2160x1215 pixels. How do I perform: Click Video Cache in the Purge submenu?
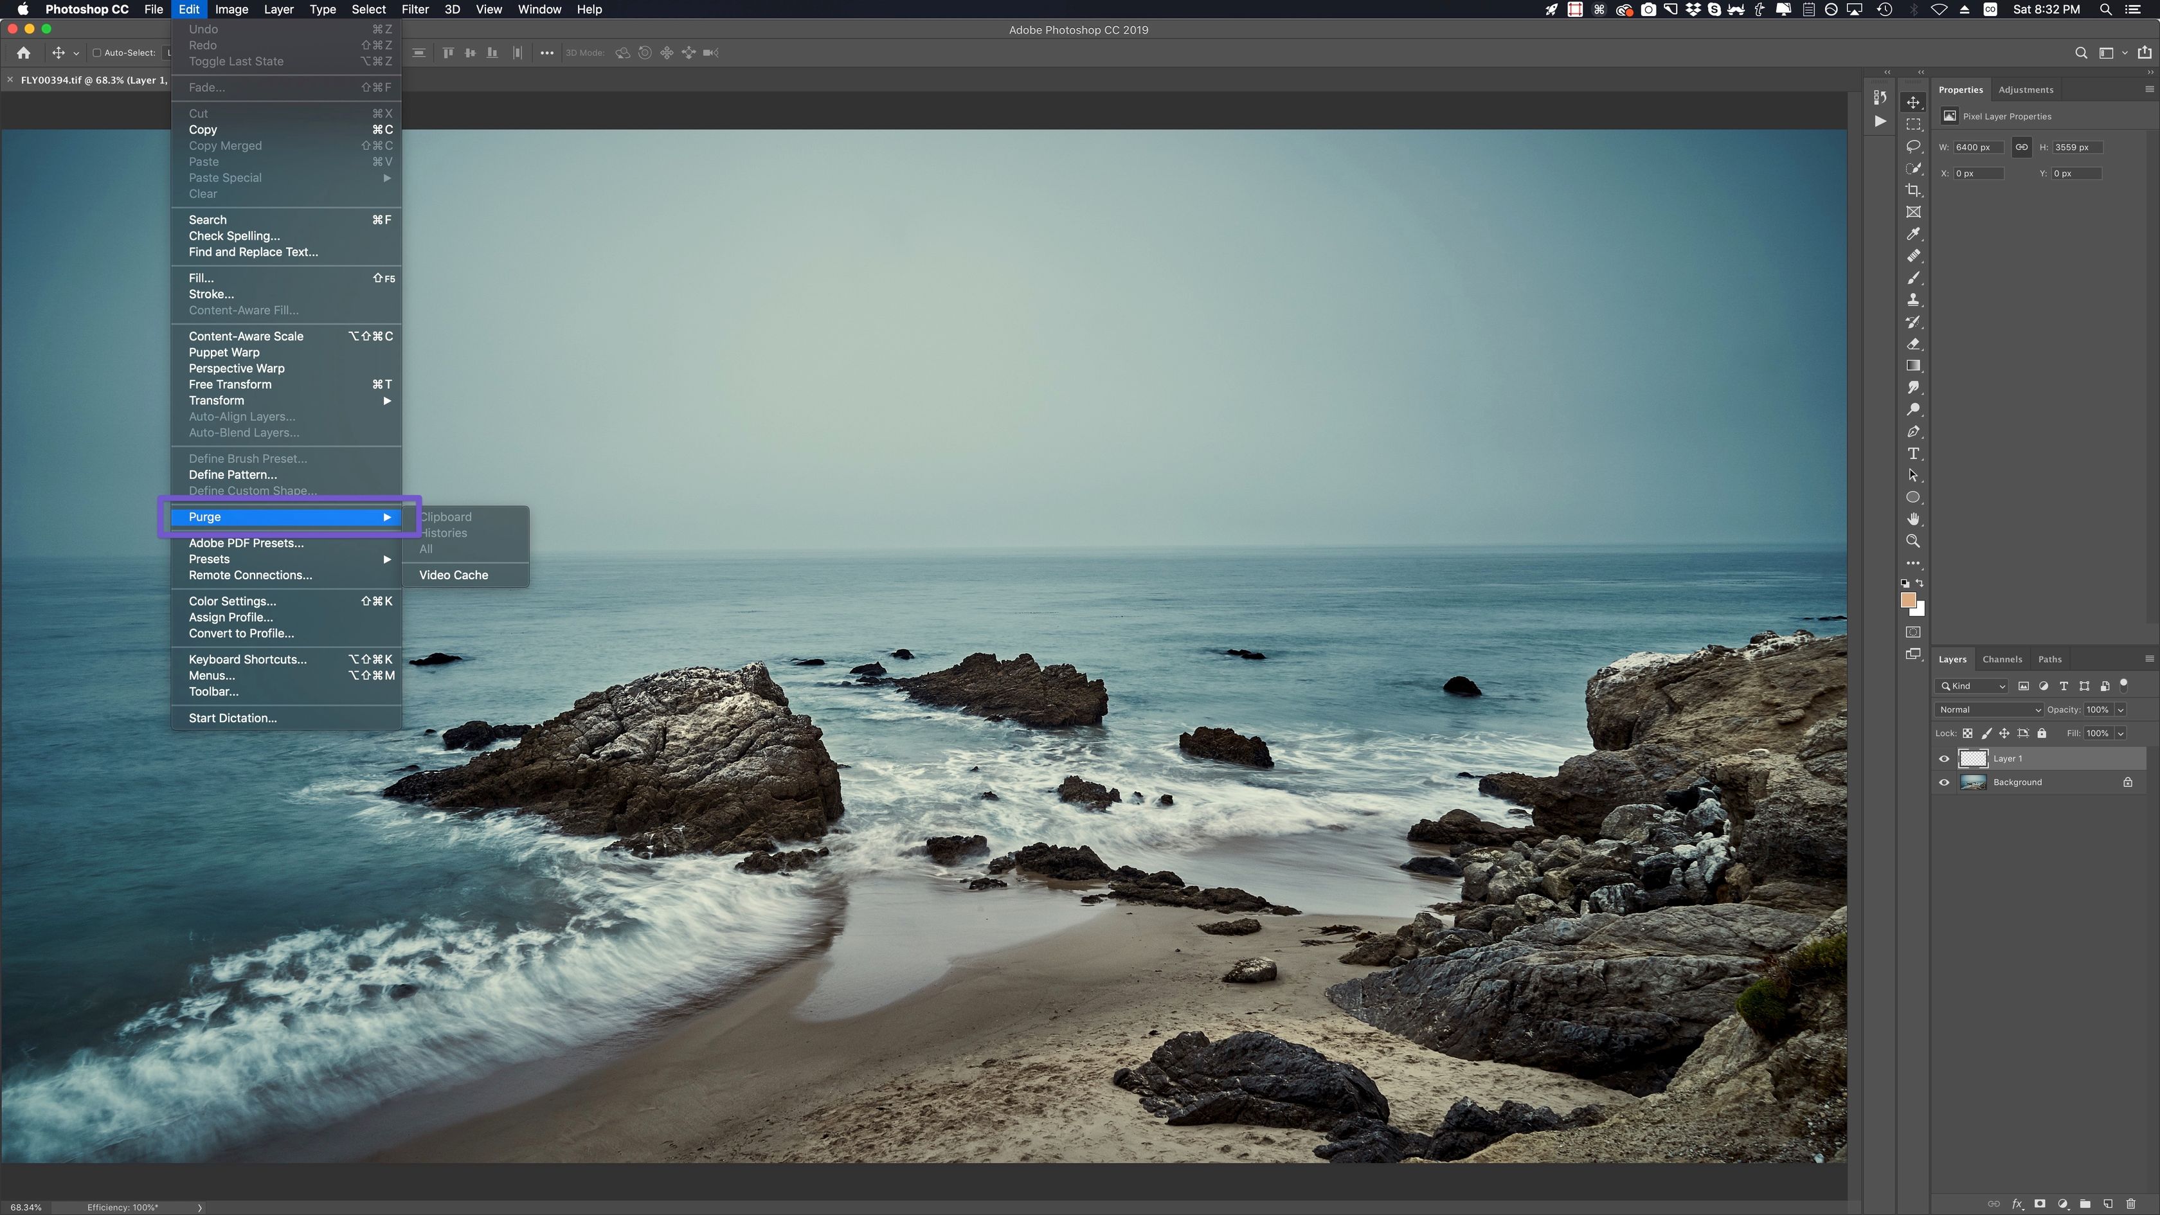[453, 574]
